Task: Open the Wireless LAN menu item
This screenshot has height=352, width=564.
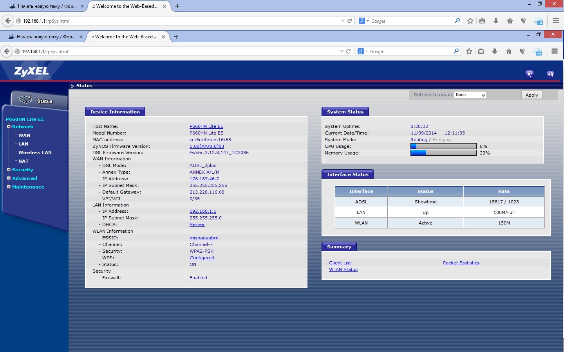Action: (35, 153)
